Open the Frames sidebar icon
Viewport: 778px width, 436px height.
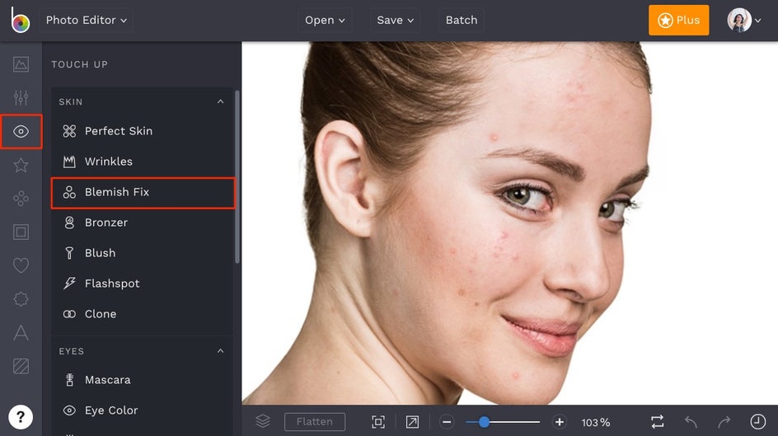[21, 232]
